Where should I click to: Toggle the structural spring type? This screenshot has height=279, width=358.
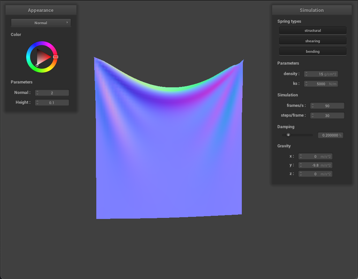[313, 30]
